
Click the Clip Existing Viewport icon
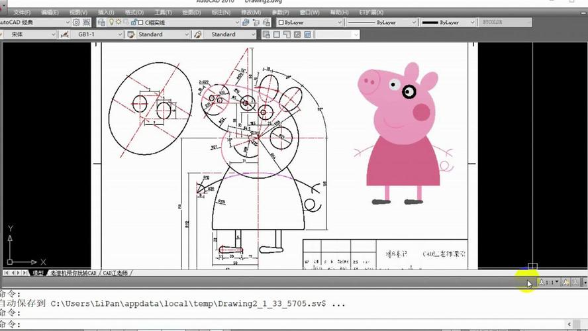point(307,34)
